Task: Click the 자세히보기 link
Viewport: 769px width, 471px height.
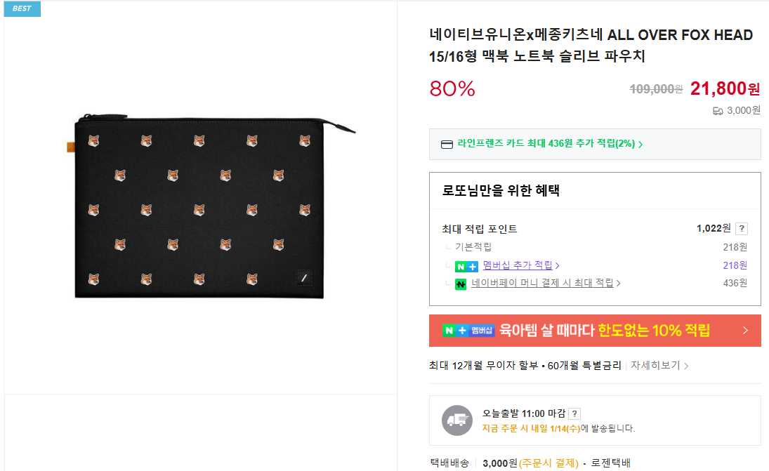Action: pyautogui.click(x=656, y=366)
